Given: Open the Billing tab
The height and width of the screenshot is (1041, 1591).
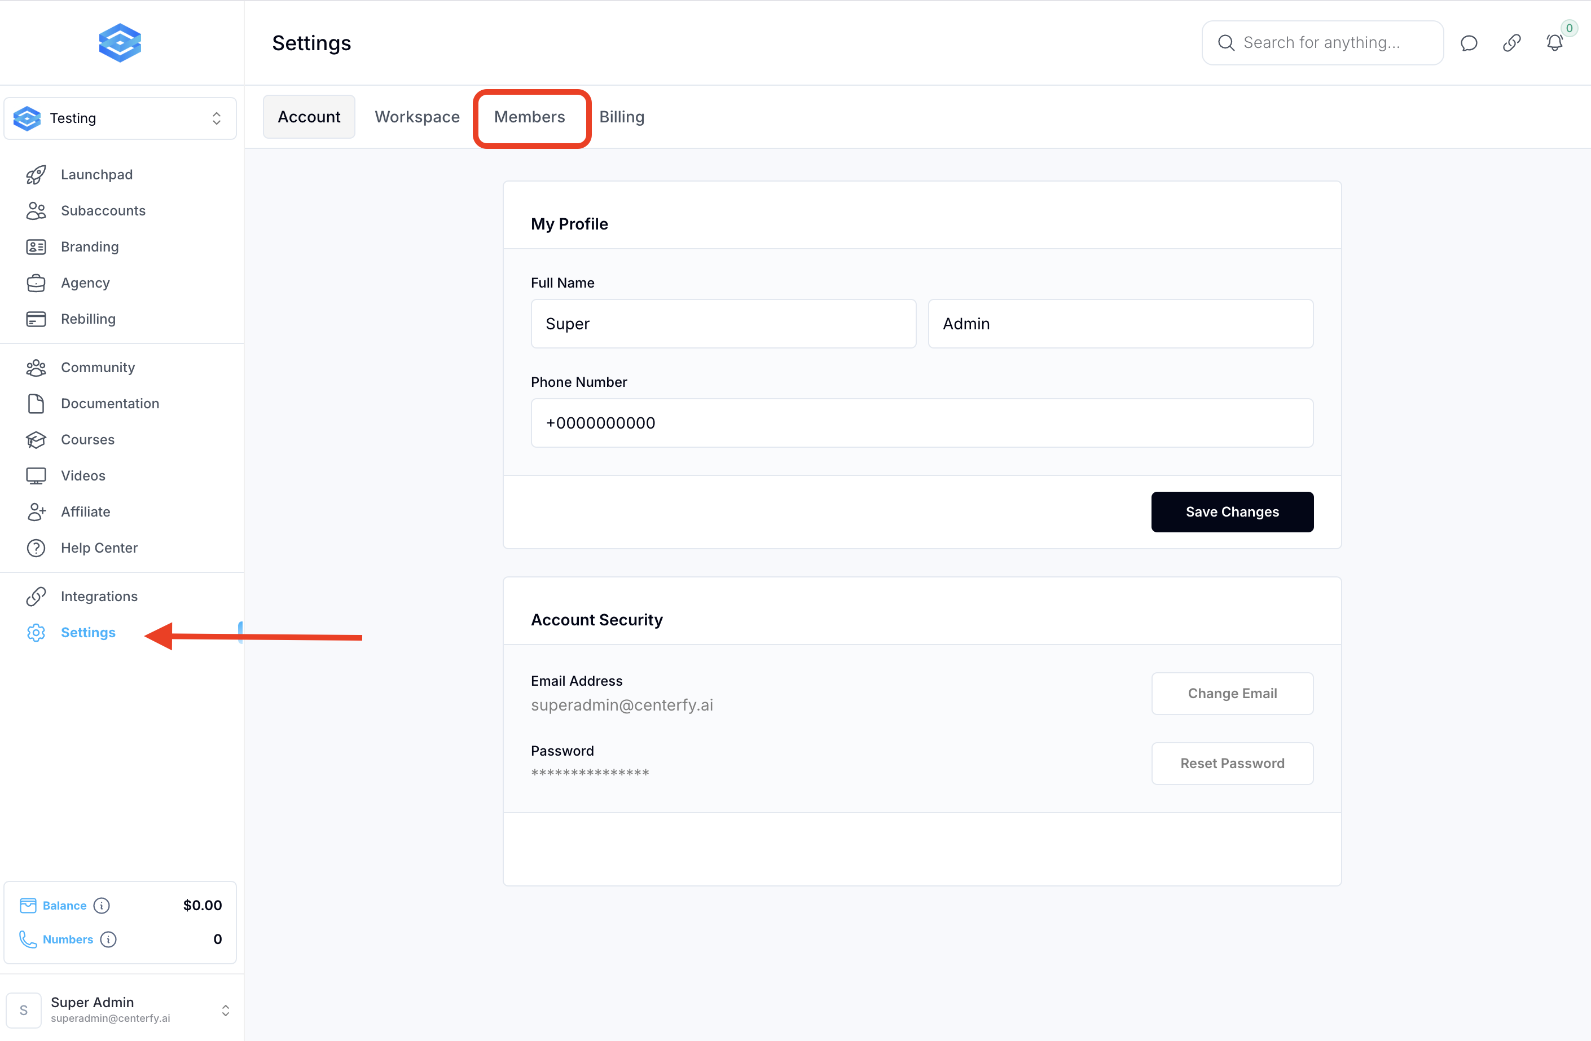Looking at the screenshot, I should (621, 117).
